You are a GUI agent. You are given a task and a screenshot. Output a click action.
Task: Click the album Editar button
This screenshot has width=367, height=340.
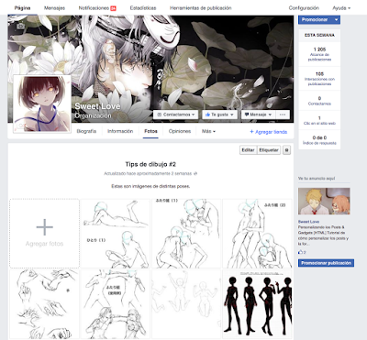[x=248, y=150]
